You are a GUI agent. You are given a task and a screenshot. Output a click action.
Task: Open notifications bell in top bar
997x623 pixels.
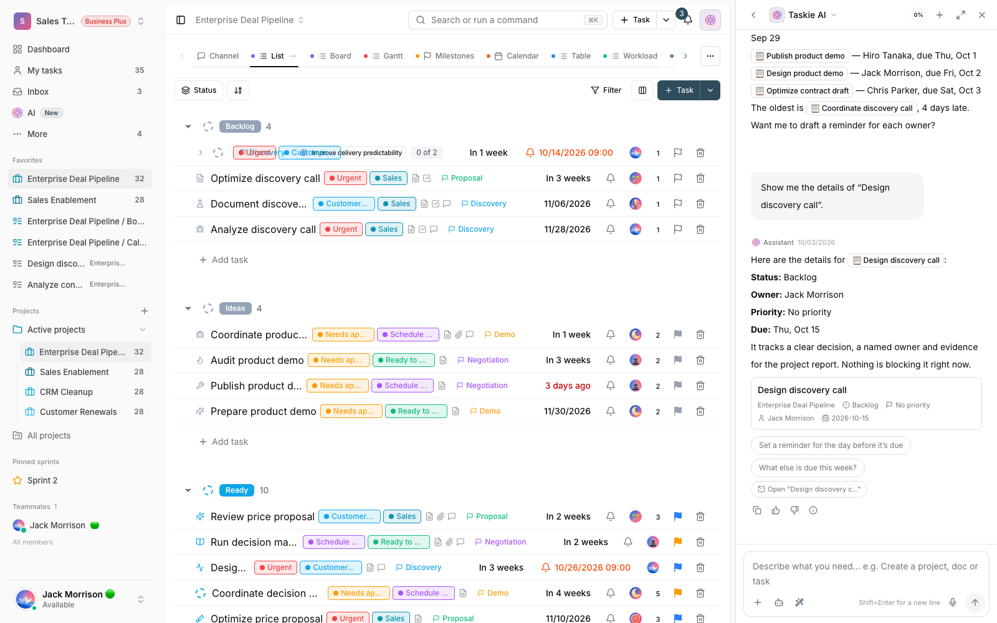pyautogui.click(x=687, y=20)
